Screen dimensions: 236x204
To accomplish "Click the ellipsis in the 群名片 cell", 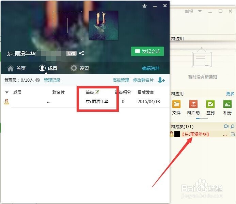I will pos(49,103).
